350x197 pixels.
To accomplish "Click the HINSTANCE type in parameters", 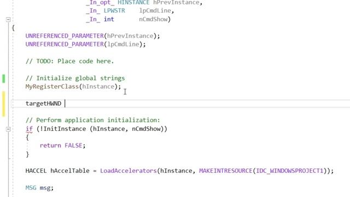I will tap(133, 3).
